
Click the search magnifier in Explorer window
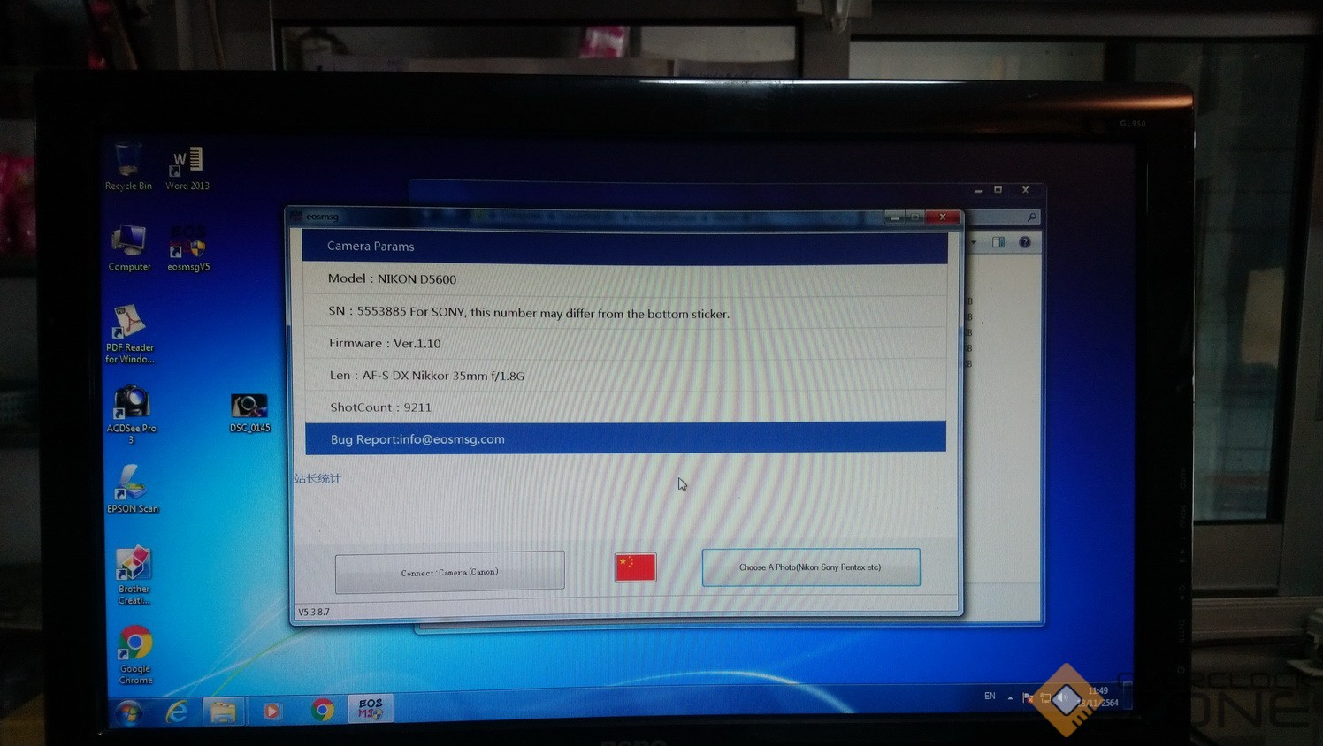[x=1031, y=217]
